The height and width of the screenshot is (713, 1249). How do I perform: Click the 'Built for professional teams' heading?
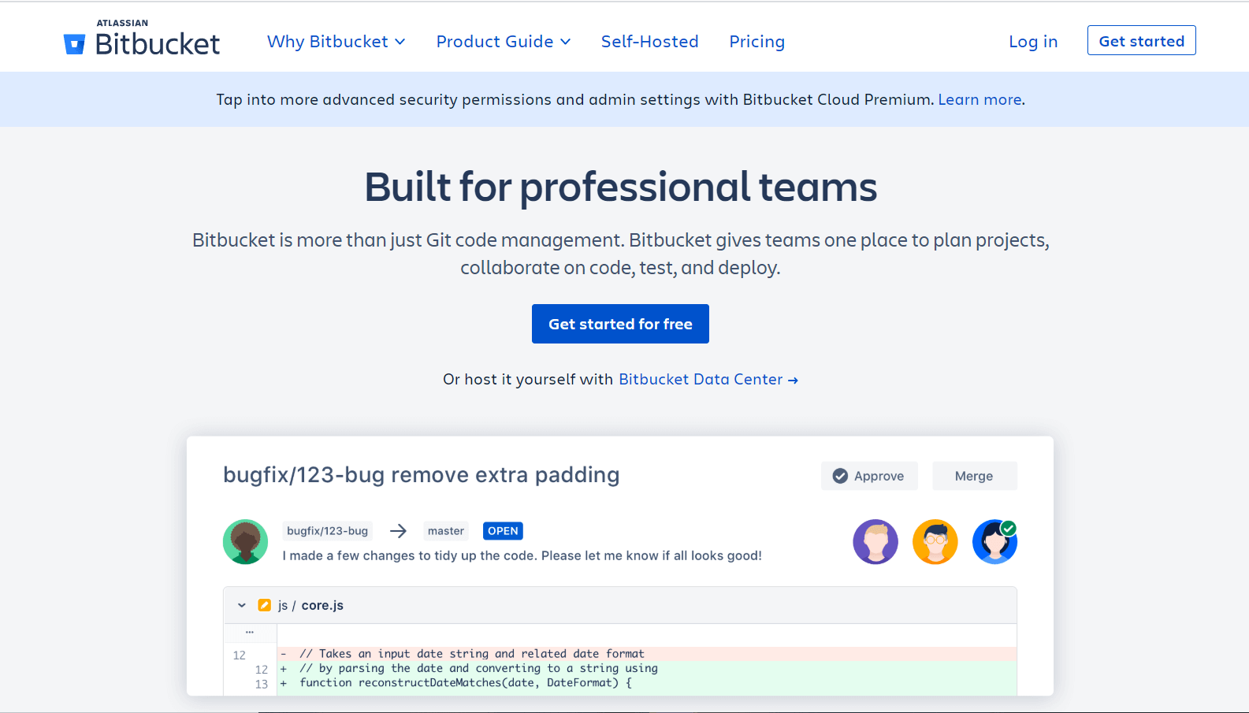621,188
